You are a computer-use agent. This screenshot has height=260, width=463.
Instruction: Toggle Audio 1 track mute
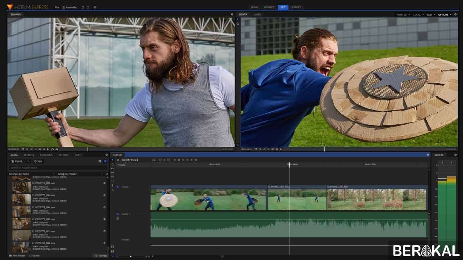click(x=118, y=214)
